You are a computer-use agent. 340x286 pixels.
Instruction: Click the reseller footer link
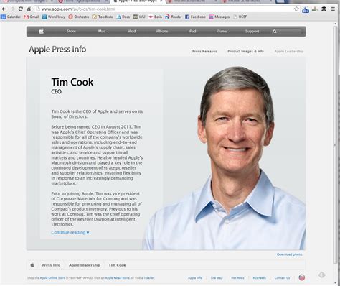tap(149, 278)
